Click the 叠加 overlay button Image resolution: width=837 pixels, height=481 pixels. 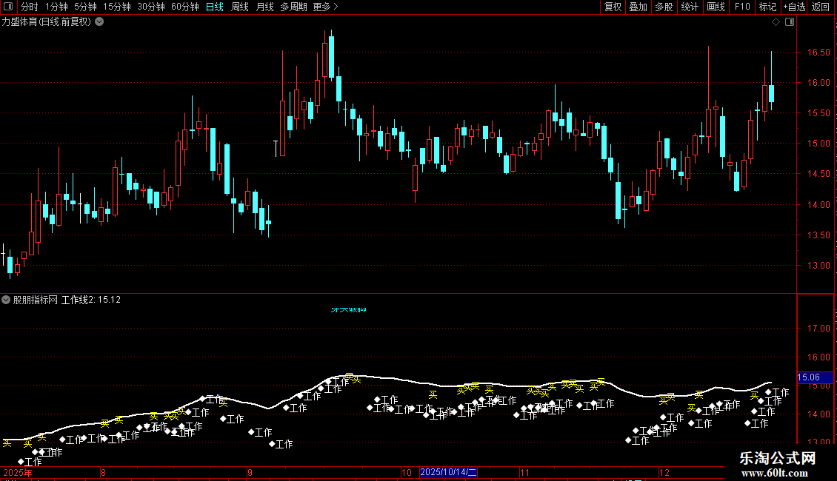tap(638, 7)
